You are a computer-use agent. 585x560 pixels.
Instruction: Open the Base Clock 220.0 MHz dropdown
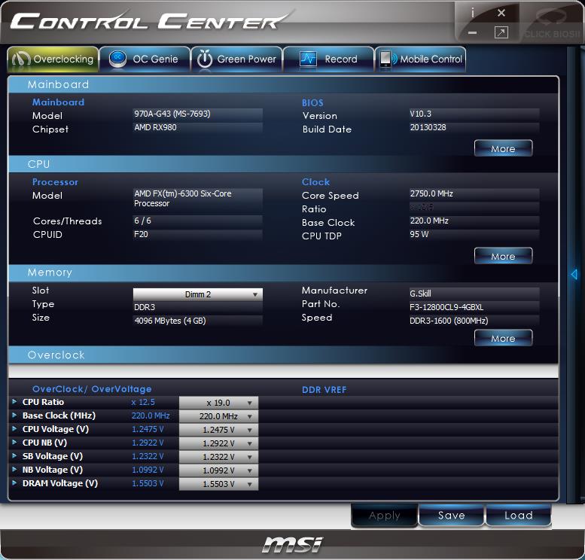click(x=218, y=416)
